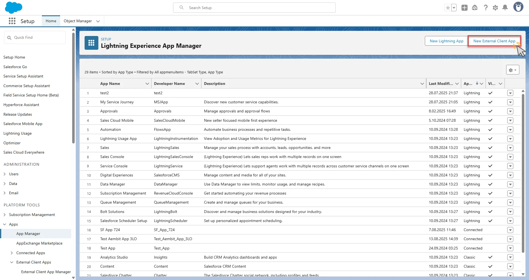Viewport: 529px width, 280px height.
Task: Open the row actions dropdown for test2
Action: pos(510,93)
